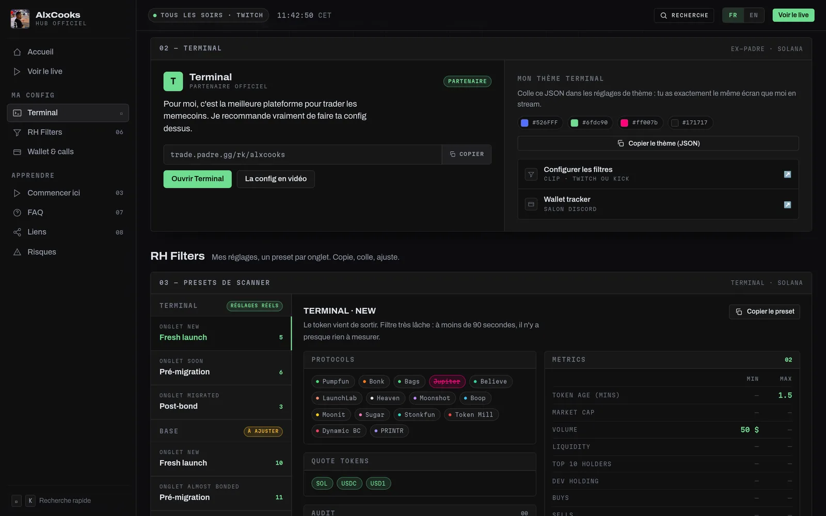The image size is (826, 516).
Task: Select the Post-bond preset tab
Action: (221, 401)
